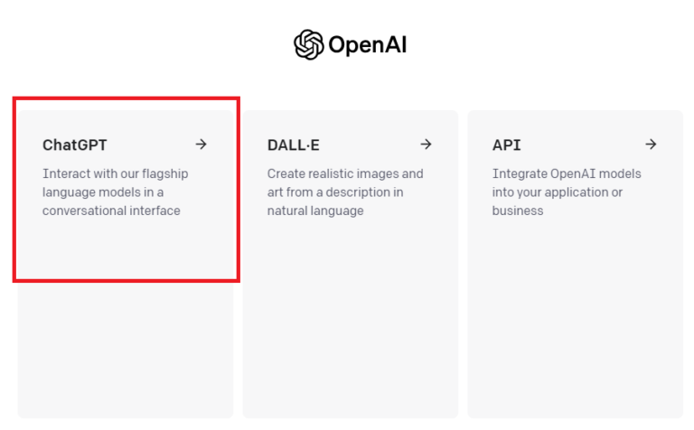Click the "language models in a" text line
This screenshot has width=694, height=430.
pyautogui.click(x=103, y=192)
